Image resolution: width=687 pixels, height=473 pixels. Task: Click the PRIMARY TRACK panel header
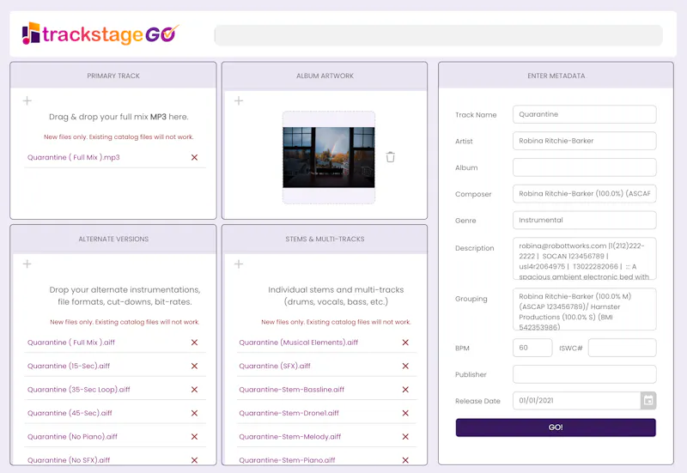tap(113, 76)
